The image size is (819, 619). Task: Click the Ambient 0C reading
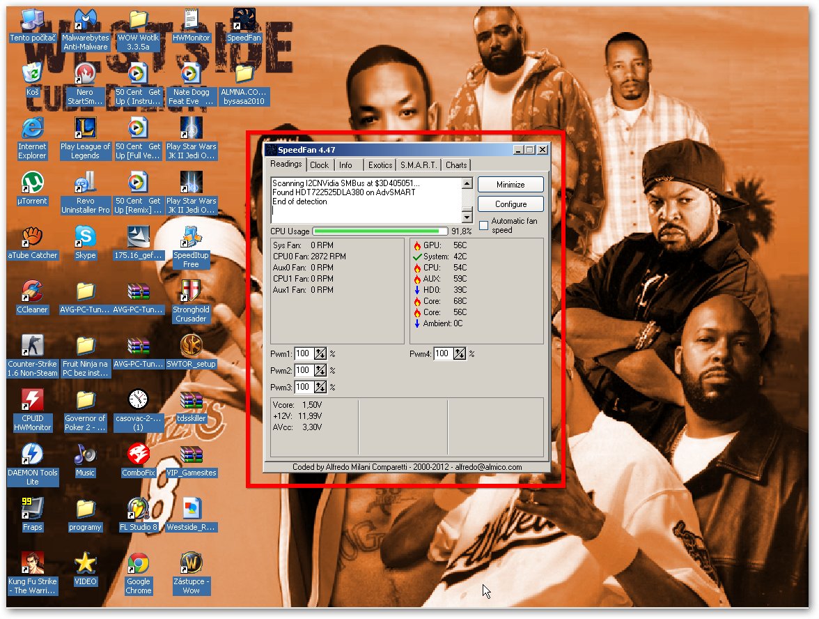click(x=437, y=323)
